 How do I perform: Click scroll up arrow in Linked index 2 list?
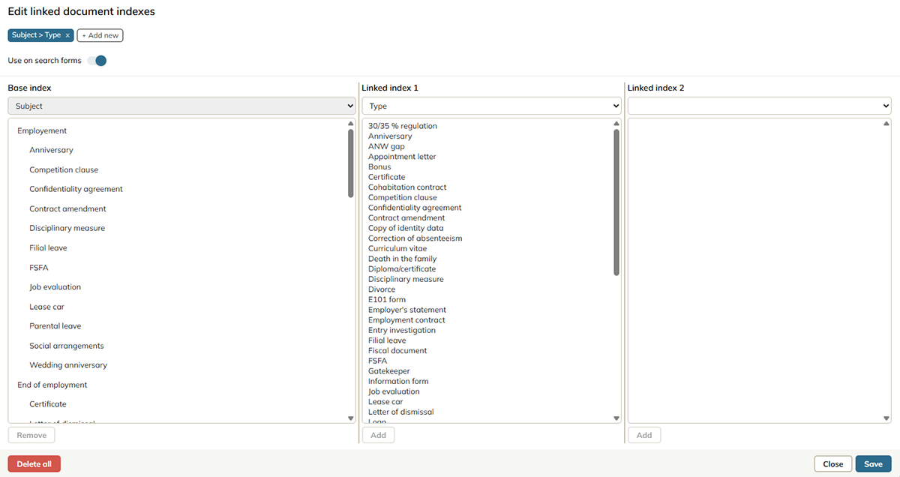(x=886, y=124)
